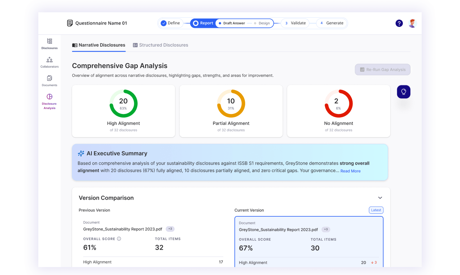Click the Re-Run Gap Analysis button
The image size is (460, 275).
(383, 69)
